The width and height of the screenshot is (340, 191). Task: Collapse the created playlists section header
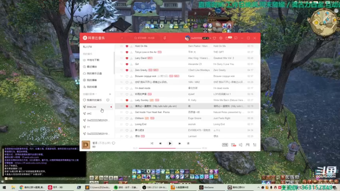(90, 94)
